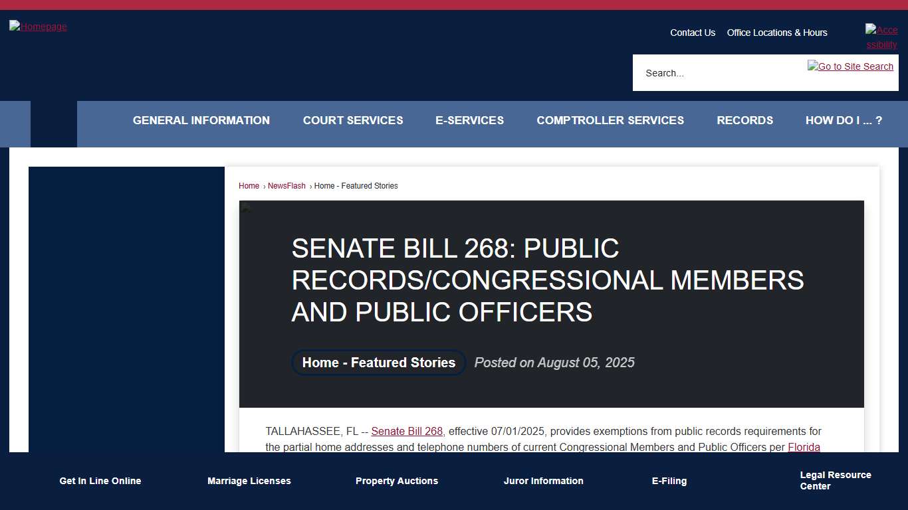Select the Records navigation item

(x=744, y=120)
